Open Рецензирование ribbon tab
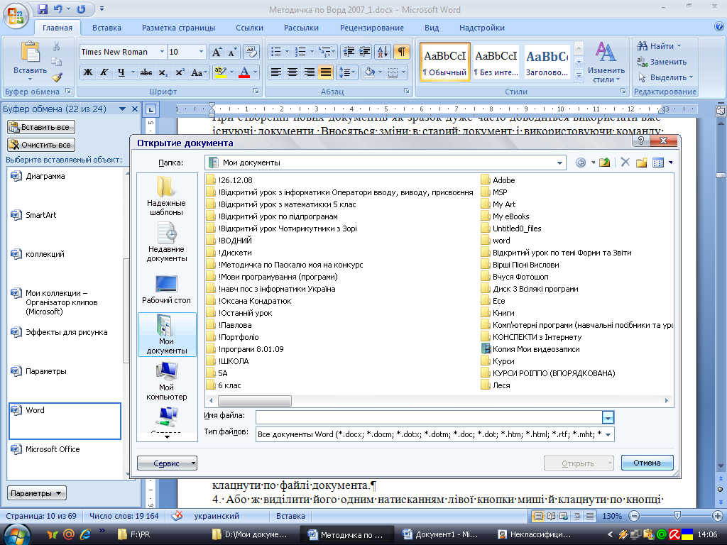Viewport: 727px width, 545px height. coord(372,28)
